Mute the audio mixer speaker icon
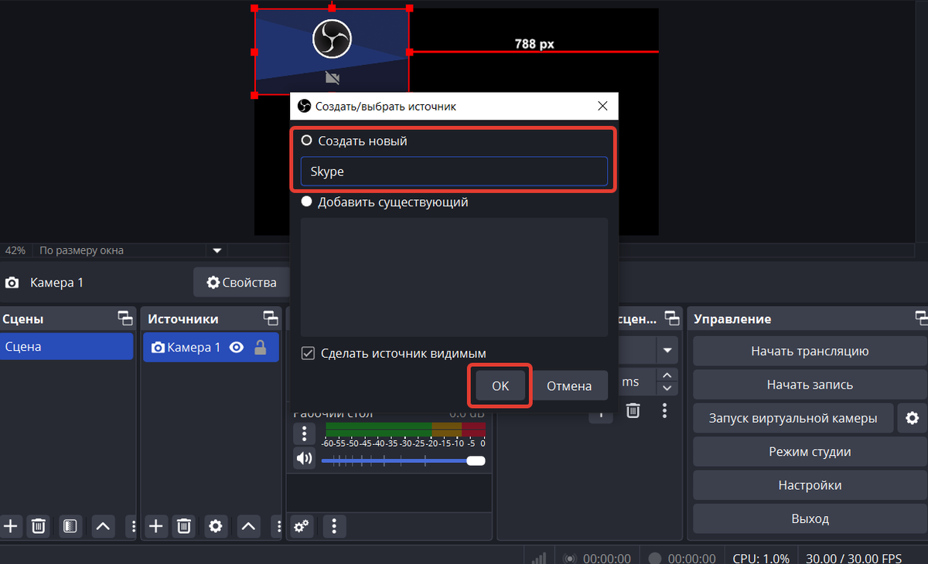The image size is (928, 564). [304, 459]
